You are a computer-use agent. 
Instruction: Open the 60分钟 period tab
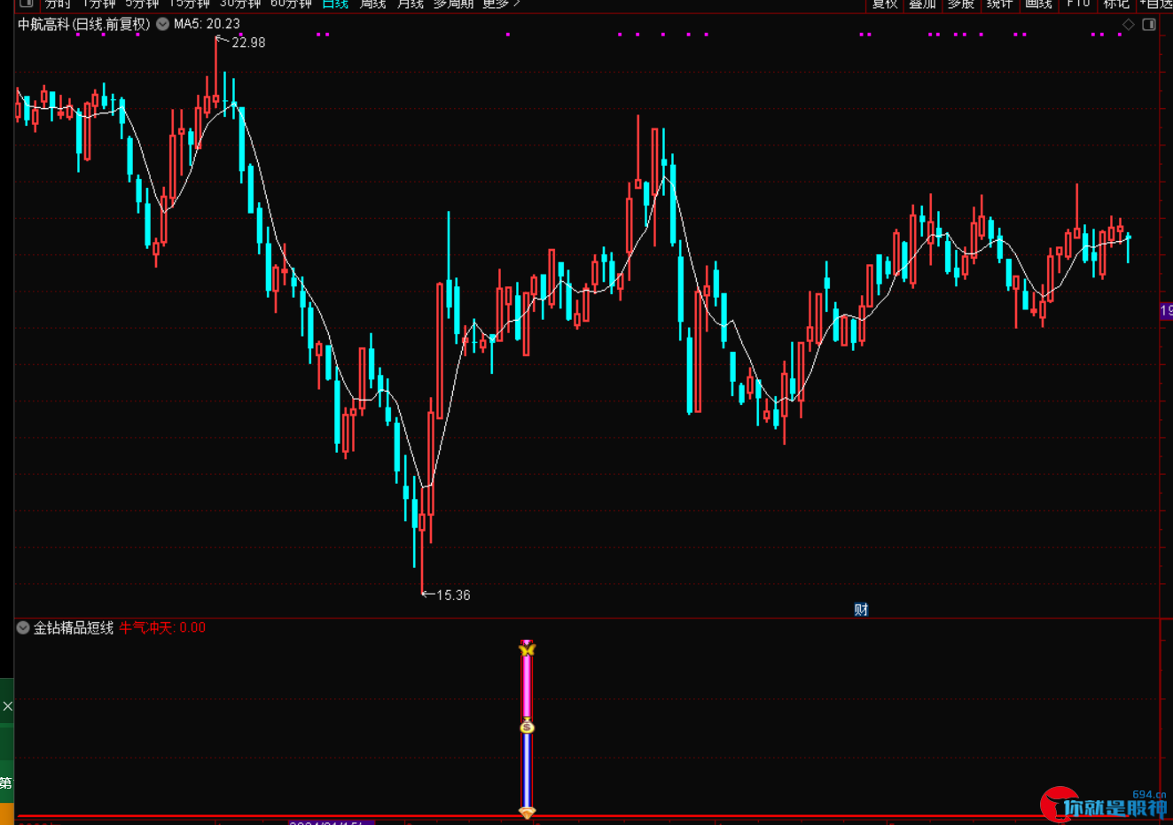tap(291, 4)
